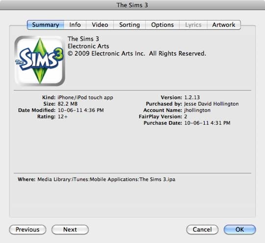
Task: Go to the Sorting tab
Action: [x=130, y=25]
